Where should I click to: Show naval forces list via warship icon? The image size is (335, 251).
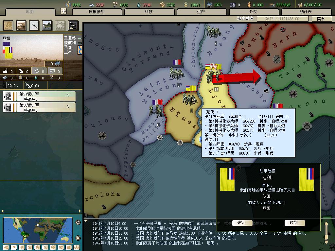[47, 25]
